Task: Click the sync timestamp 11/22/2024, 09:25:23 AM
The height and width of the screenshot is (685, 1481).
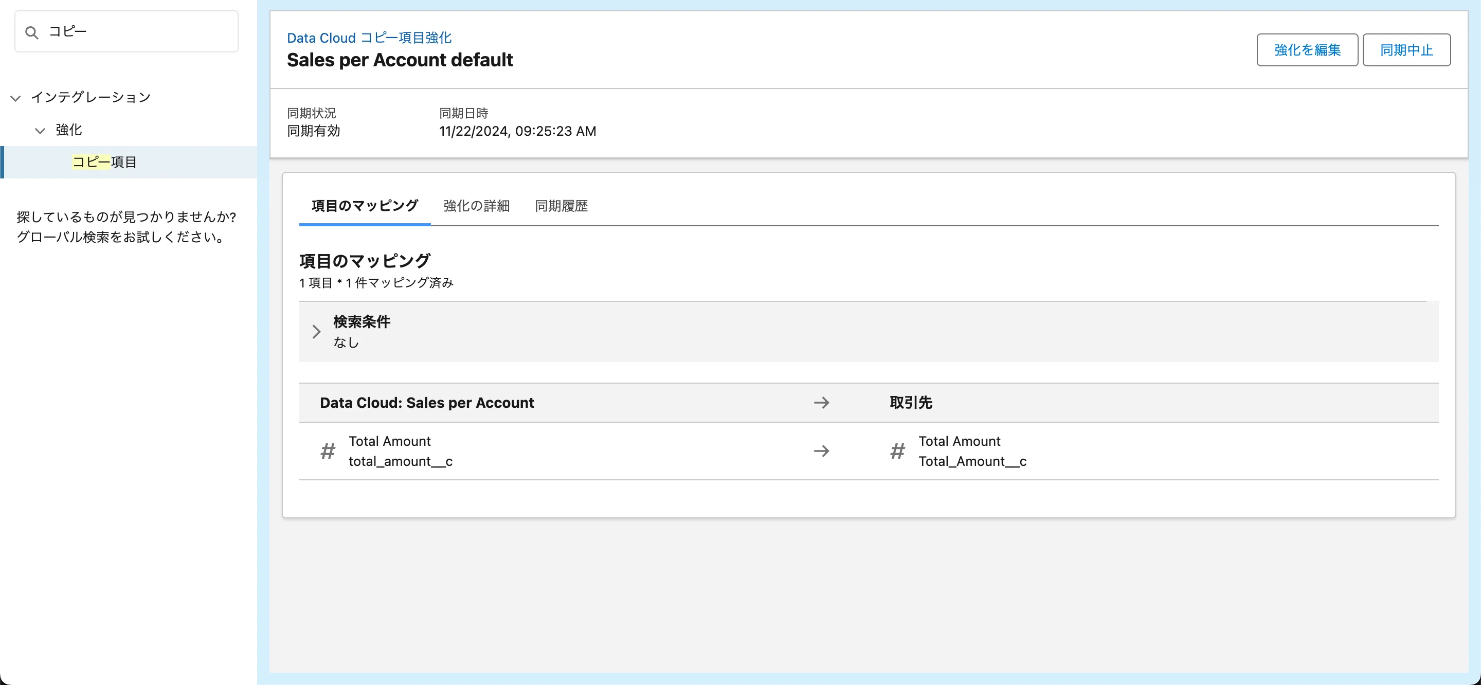Action: coord(517,131)
